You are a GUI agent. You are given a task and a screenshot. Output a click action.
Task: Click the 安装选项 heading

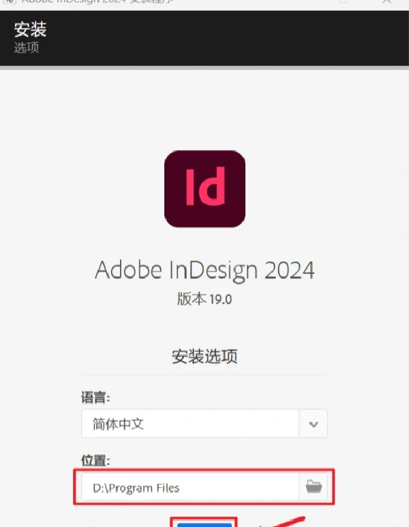pos(204,357)
